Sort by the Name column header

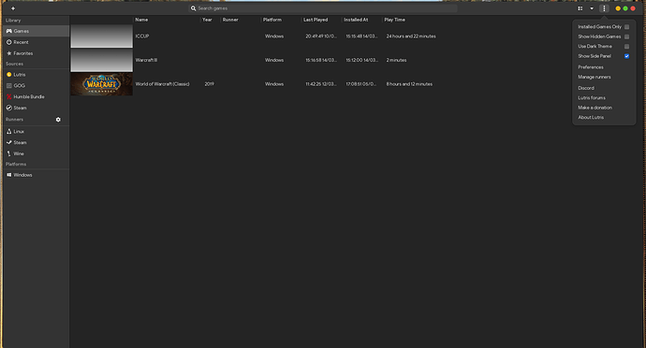141,20
